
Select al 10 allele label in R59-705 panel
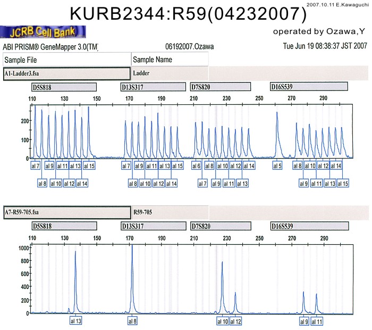223,321
